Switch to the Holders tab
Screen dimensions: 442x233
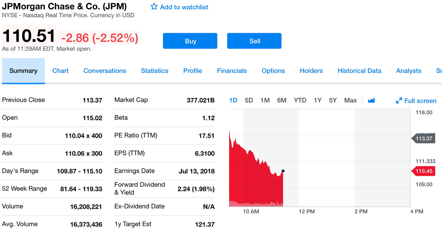(x=311, y=71)
